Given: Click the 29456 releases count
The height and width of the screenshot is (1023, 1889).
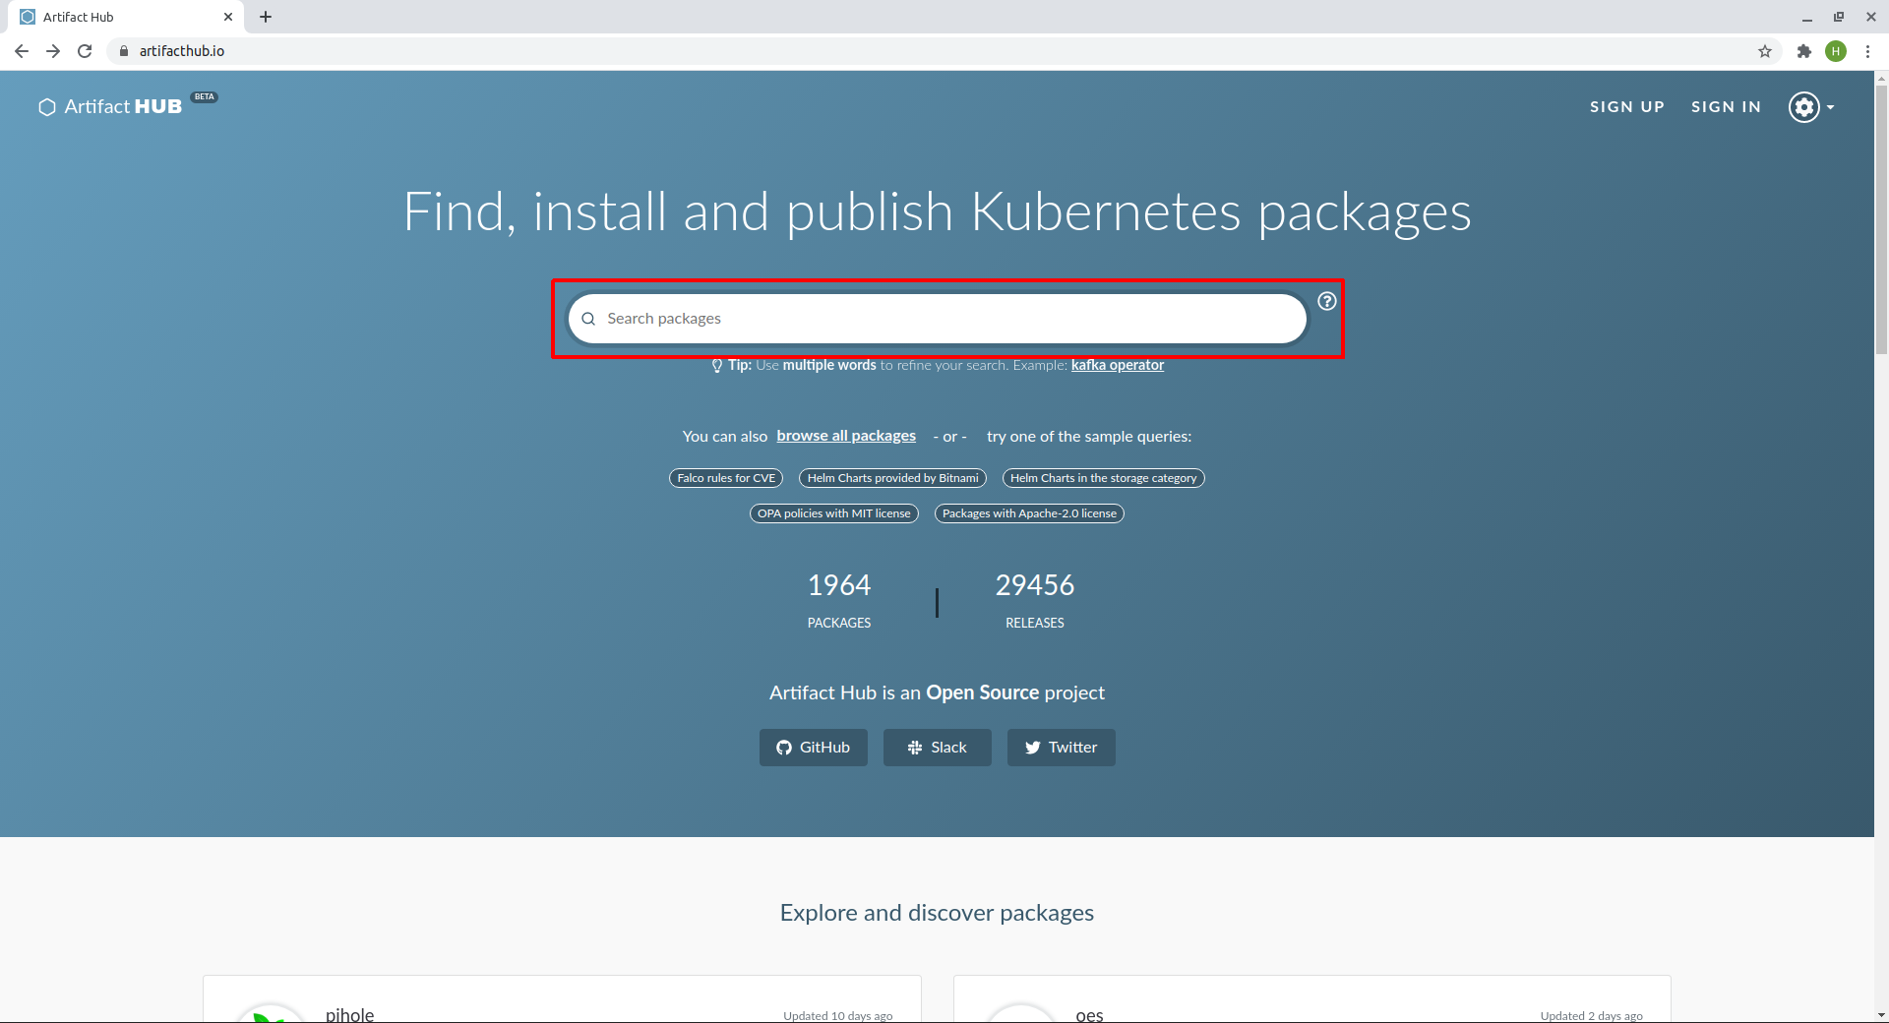Looking at the screenshot, I should click(x=1034, y=585).
